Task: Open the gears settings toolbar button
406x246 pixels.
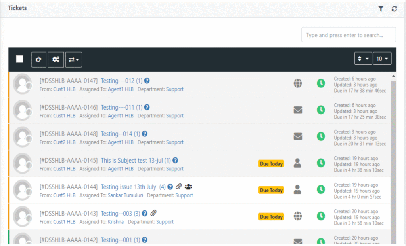Action: pyautogui.click(x=56, y=59)
